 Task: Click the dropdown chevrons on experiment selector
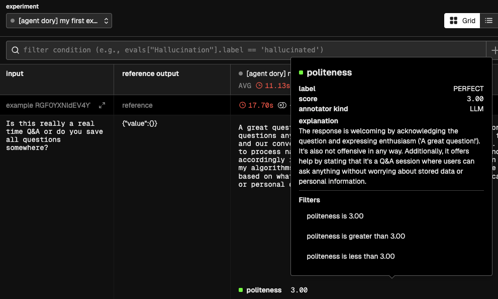[x=106, y=21]
